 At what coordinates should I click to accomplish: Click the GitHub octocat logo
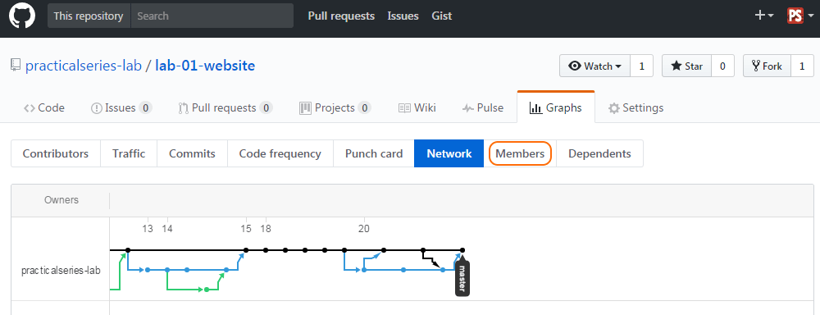click(x=22, y=16)
